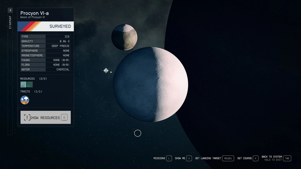Screen dimensions: 301x169
Task: Select the H2O resource swatch
Action: point(23,85)
